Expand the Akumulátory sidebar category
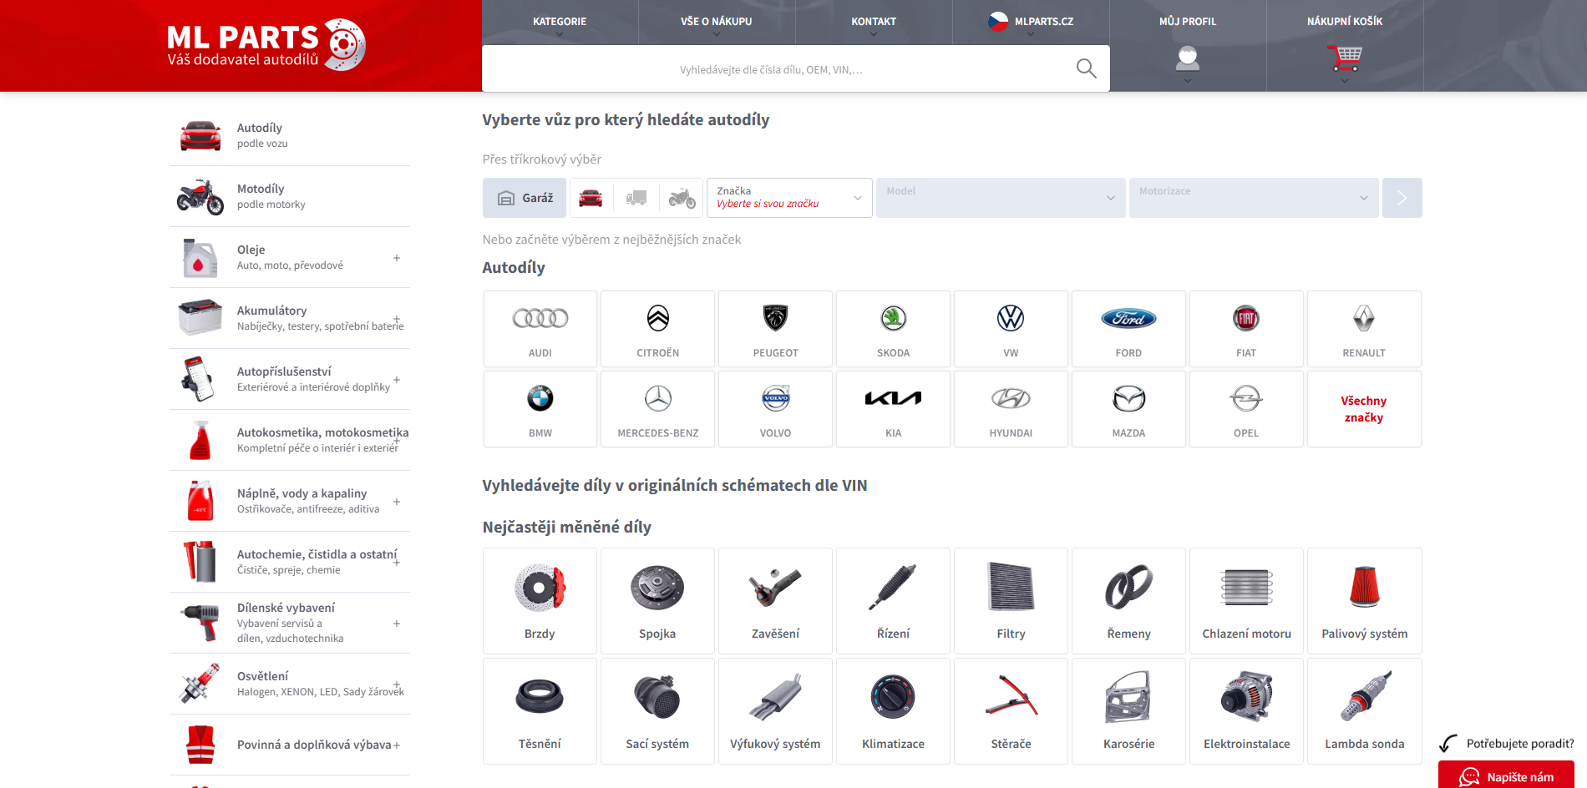 (x=397, y=319)
